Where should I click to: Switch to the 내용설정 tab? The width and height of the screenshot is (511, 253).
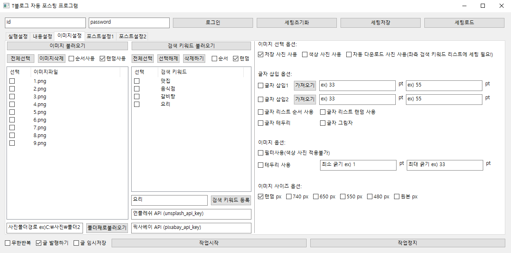coord(43,36)
